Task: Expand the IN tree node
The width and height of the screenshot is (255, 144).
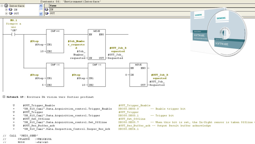Action: click(x=6, y=10)
